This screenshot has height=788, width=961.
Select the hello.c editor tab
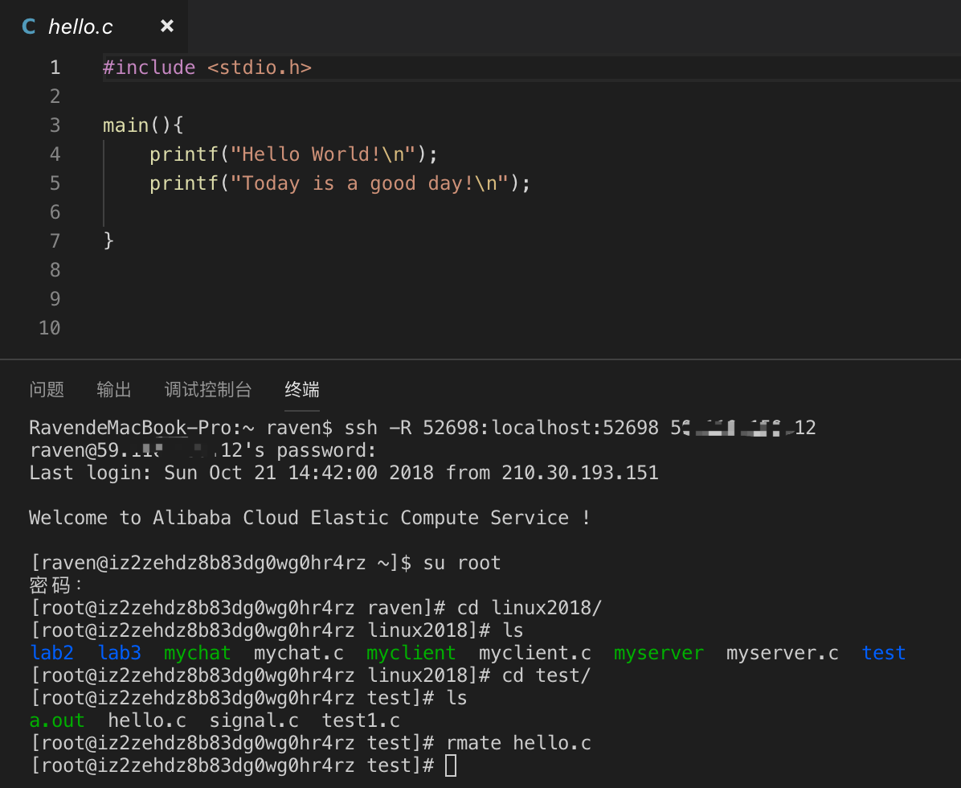[x=94, y=27]
